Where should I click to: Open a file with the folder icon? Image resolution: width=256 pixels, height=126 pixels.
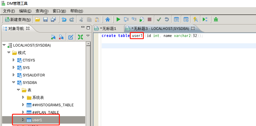pyautogui.click(x=38, y=20)
